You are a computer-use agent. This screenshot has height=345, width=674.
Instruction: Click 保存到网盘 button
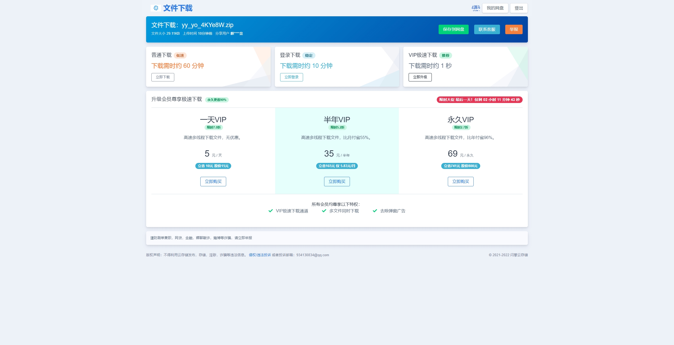[453, 29]
